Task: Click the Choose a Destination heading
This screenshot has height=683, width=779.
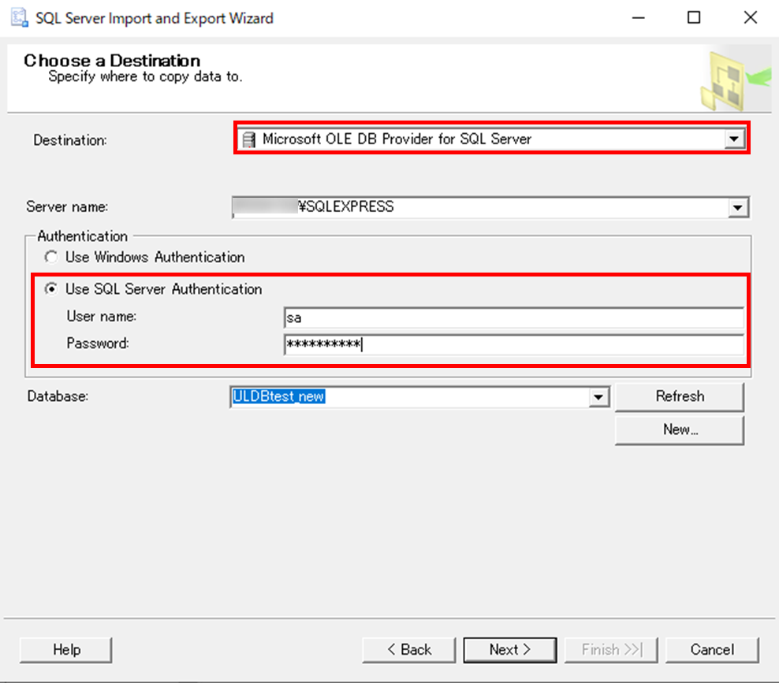Action: (x=112, y=61)
